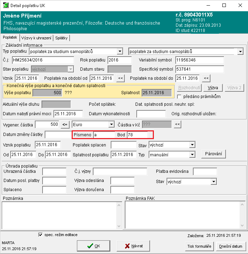Screen dimensions: 248x254
Task: Click the app icon in the title bar
Action: (6, 6)
